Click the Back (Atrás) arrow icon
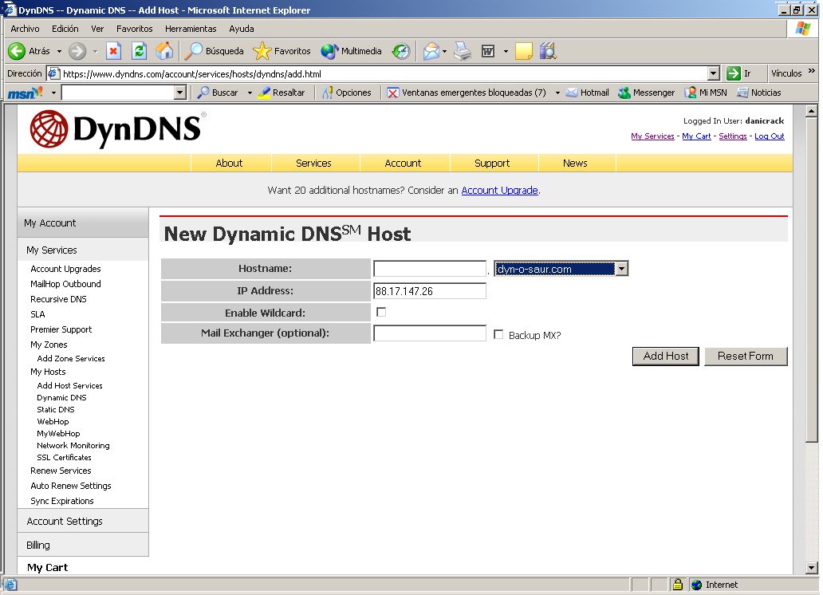Image resolution: width=823 pixels, height=595 pixels. [16, 51]
